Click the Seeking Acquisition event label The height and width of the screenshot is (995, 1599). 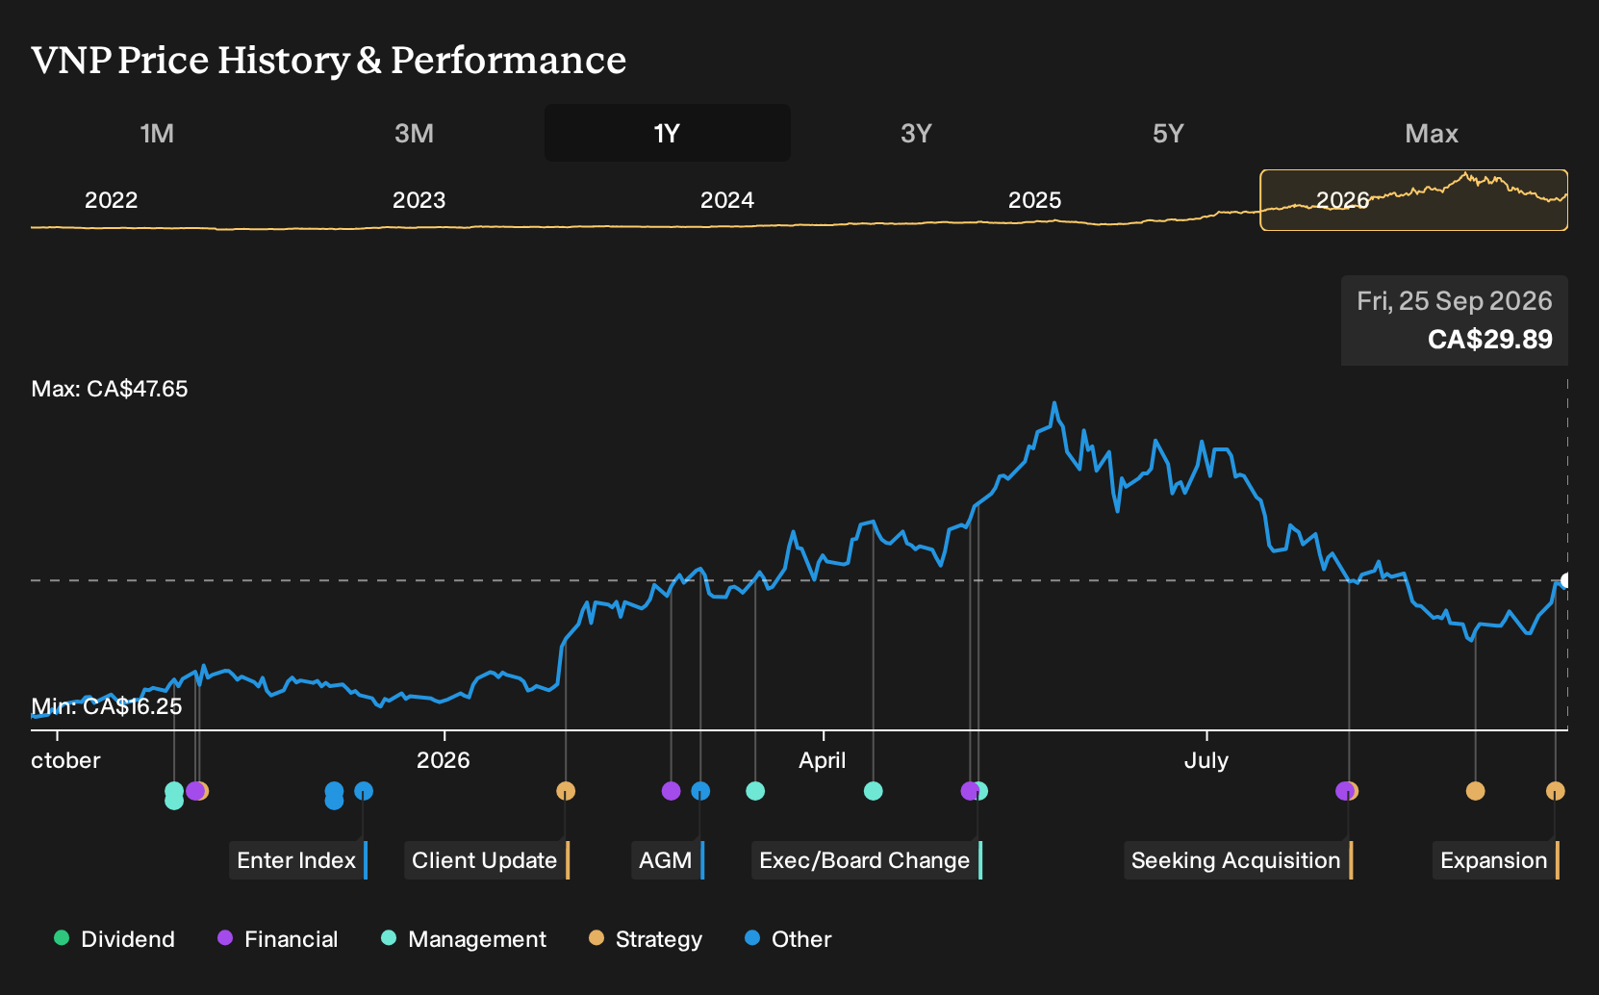[1238, 860]
